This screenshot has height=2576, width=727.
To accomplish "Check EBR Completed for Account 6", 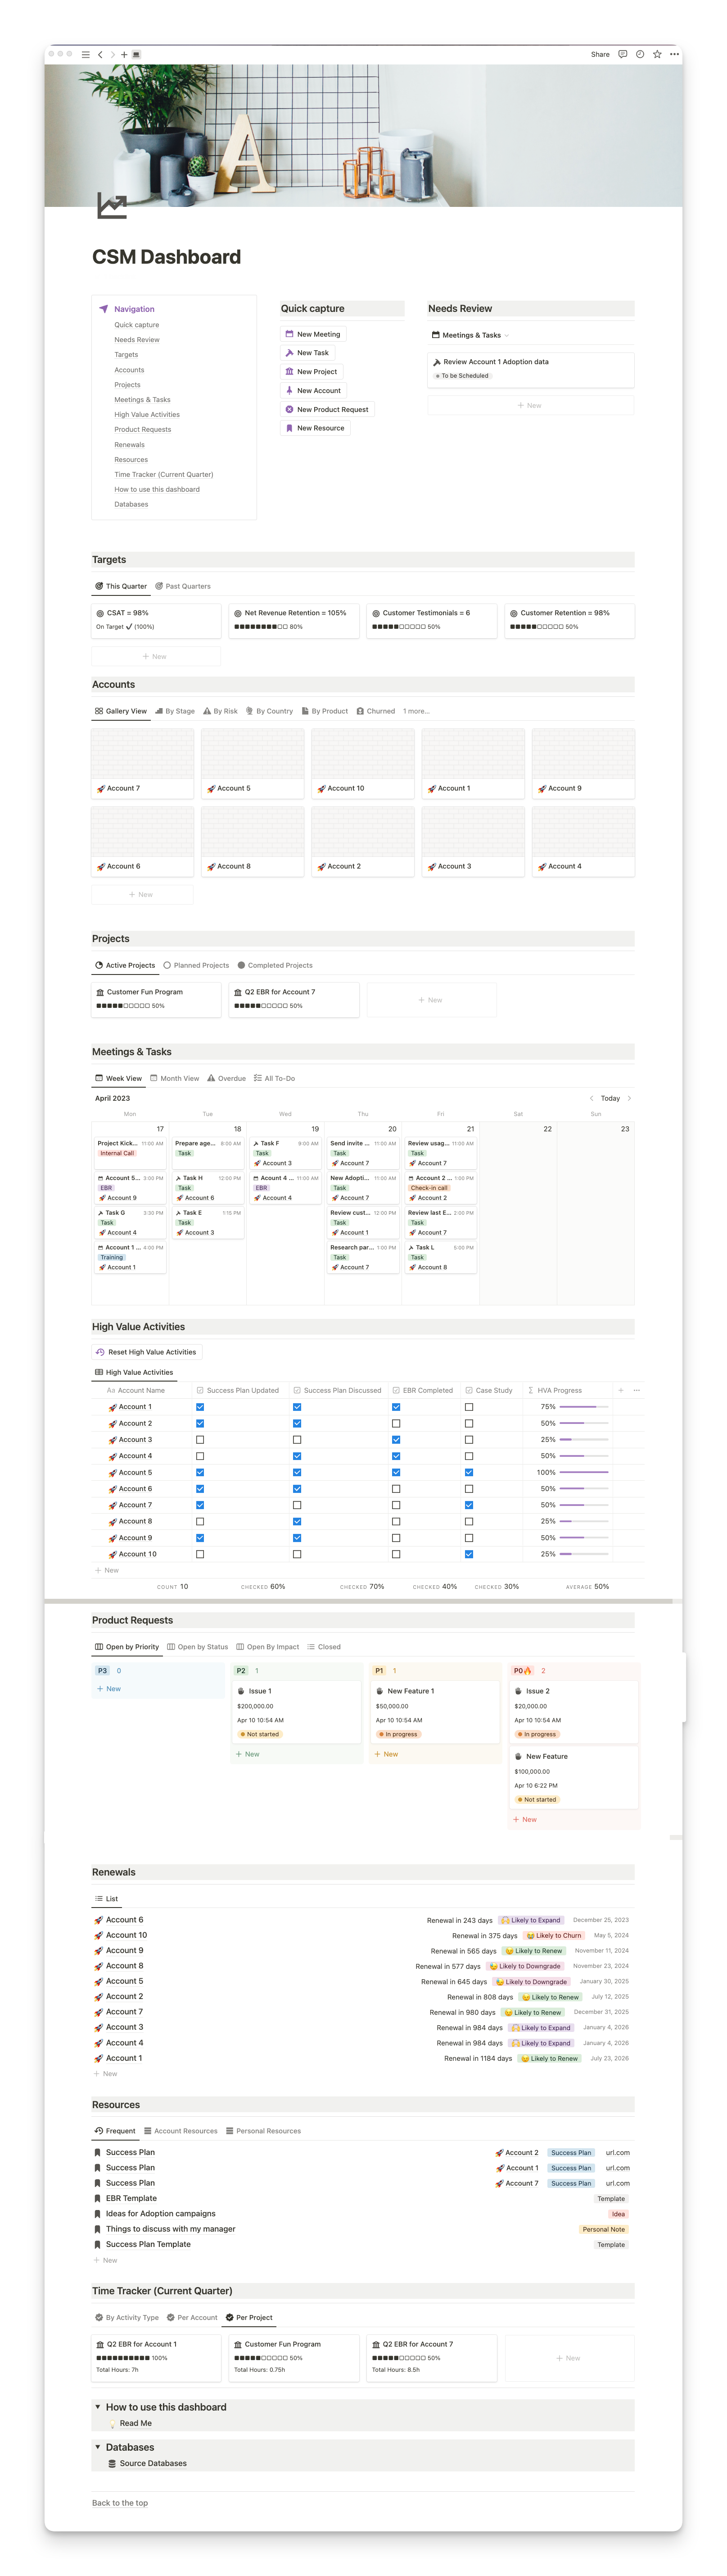I will 397,1489.
